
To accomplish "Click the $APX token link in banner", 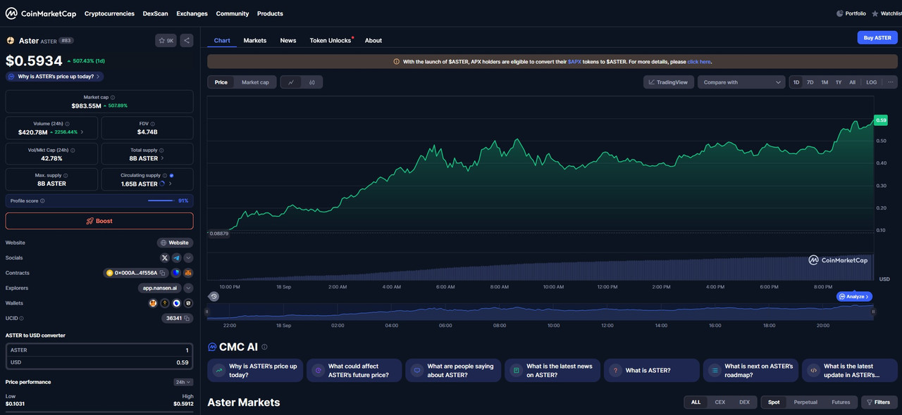I will pyautogui.click(x=575, y=62).
